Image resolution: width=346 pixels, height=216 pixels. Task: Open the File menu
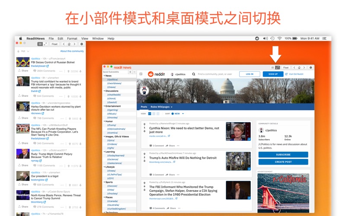click(x=51, y=38)
